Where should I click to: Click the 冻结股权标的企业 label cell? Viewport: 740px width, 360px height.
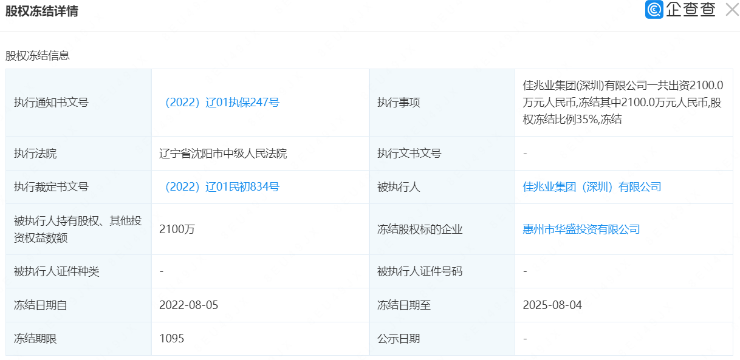420,229
